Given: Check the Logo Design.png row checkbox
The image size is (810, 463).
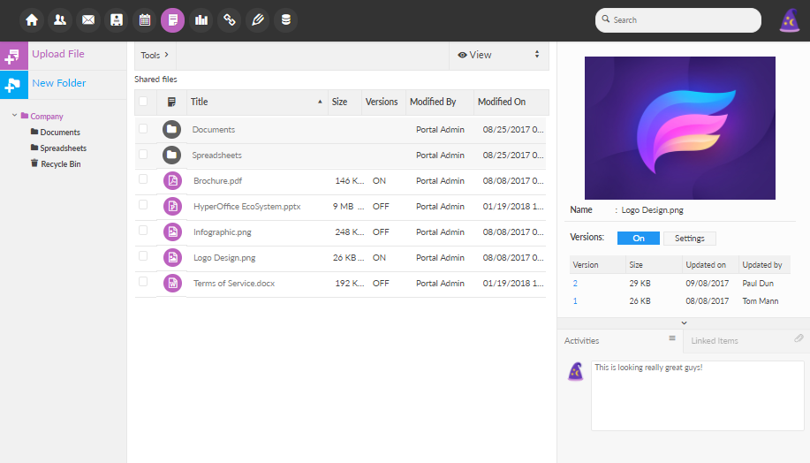Looking at the screenshot, I should coord(143,256).
